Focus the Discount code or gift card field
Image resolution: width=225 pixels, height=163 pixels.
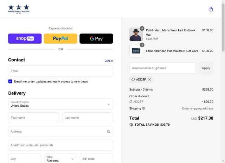162,68
